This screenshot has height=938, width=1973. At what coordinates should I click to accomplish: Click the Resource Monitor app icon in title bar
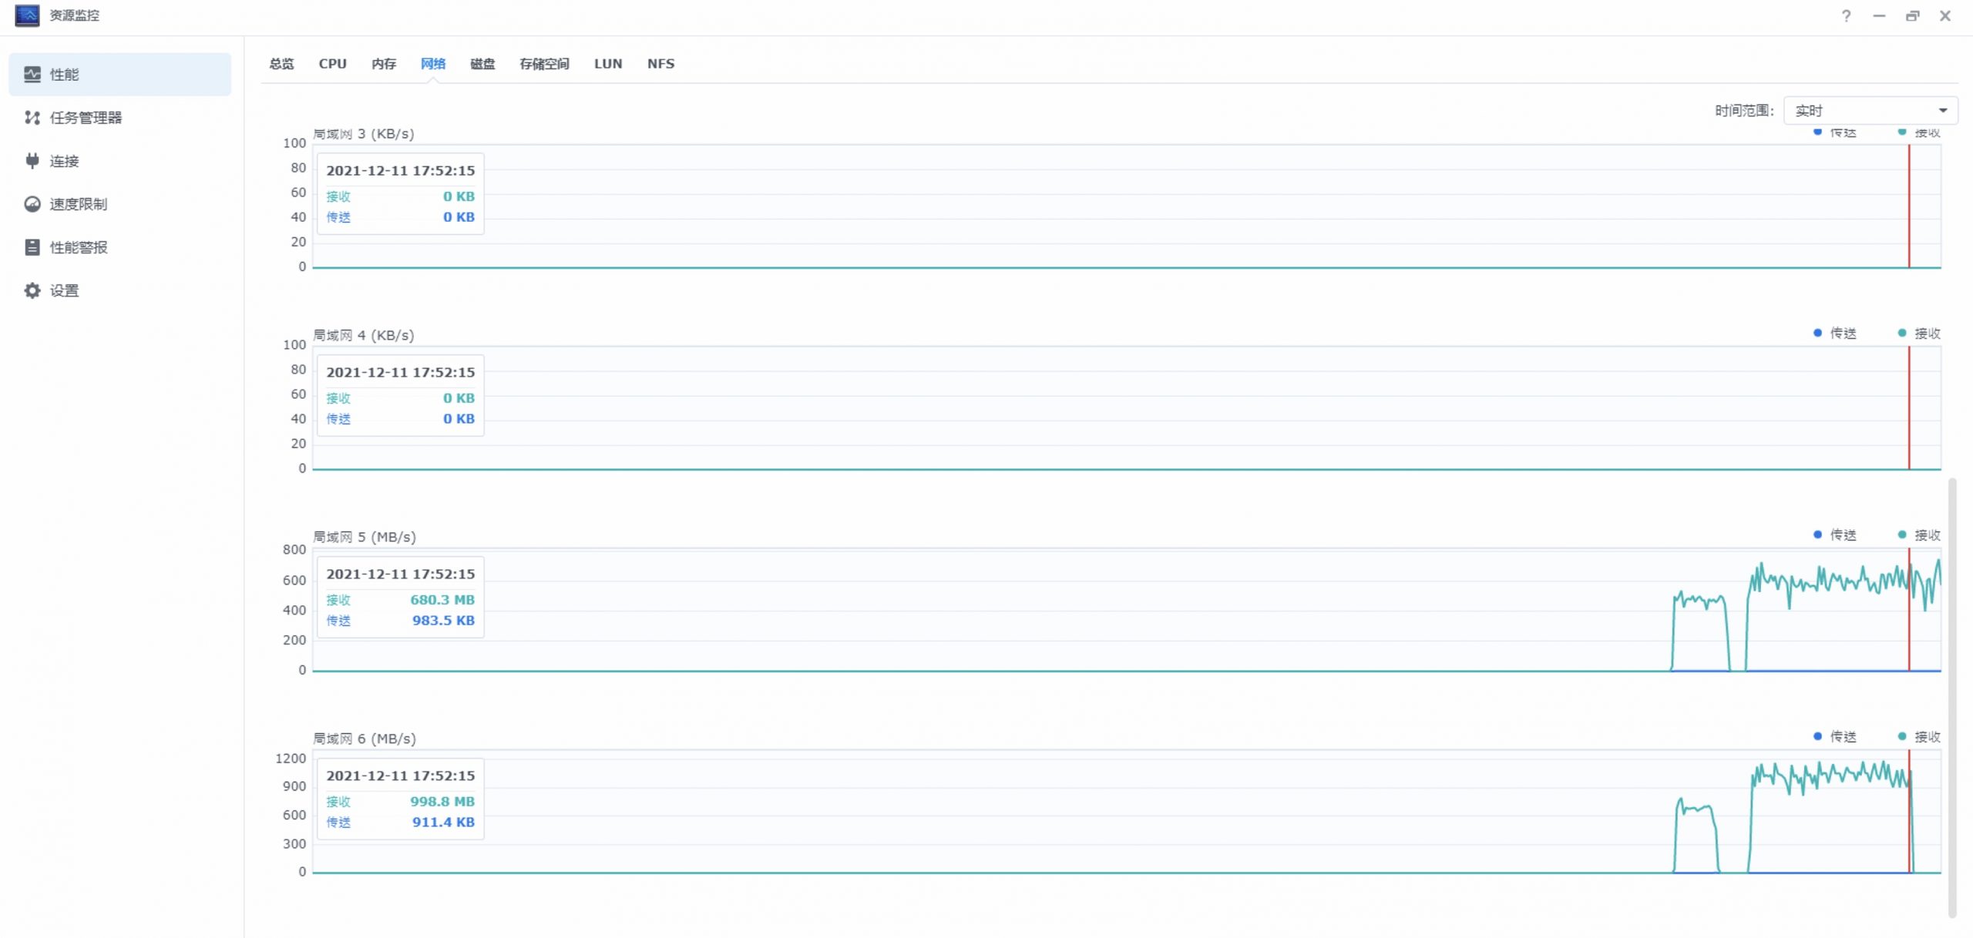click(x=27, y=15)
